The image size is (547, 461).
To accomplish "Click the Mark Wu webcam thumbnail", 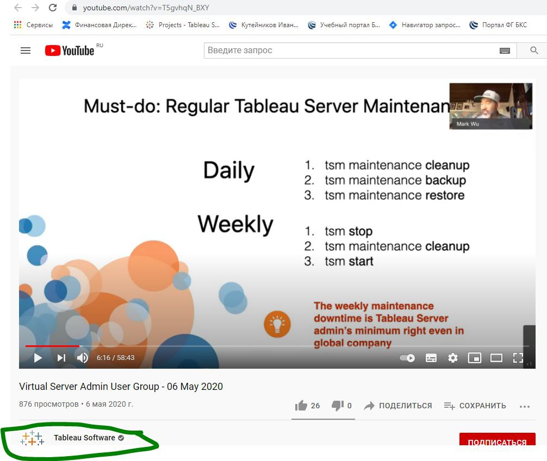I will [491, 106].
